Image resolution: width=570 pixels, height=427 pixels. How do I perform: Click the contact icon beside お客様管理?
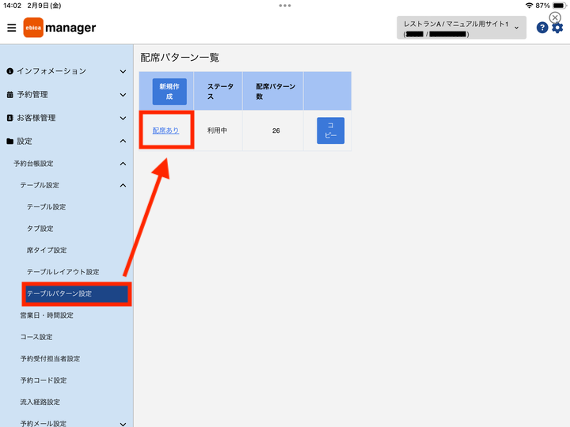click(x=9, y=118)
